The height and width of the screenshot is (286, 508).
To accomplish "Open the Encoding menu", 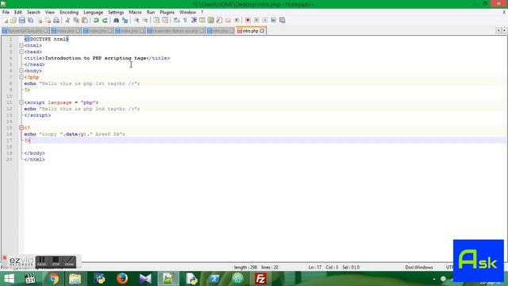I will tap(69, 13).
